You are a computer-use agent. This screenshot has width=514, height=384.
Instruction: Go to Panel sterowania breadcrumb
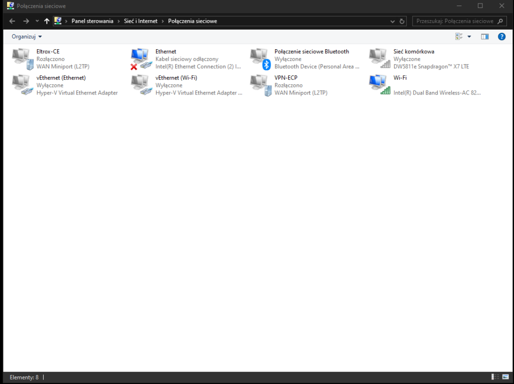pyautogui.click(x=92, y=21)
